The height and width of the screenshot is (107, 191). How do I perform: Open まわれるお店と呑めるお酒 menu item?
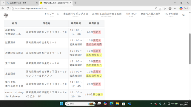click(107, 15)
